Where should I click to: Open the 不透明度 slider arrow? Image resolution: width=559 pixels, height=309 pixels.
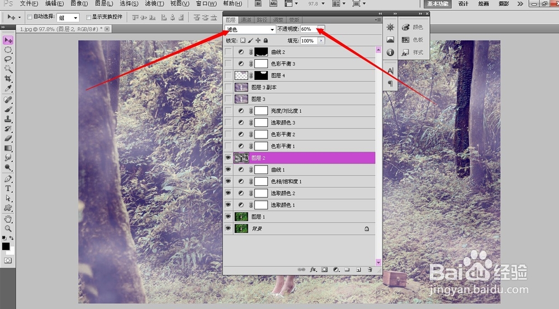[321, 29]
